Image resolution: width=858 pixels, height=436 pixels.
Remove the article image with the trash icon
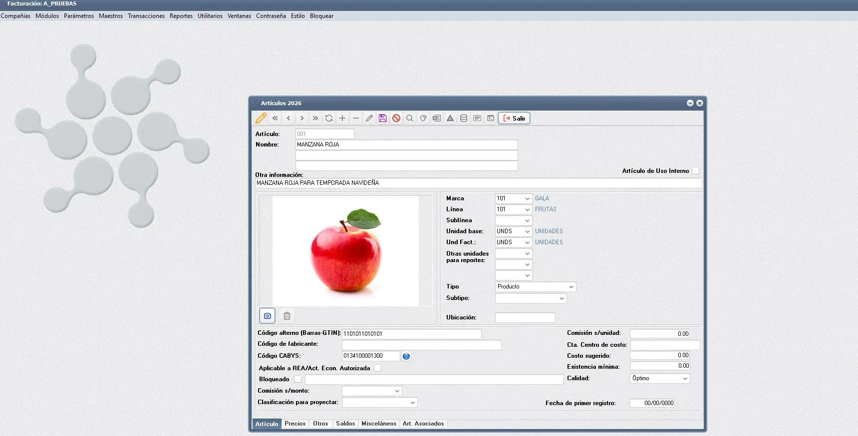tap(287, 316)
